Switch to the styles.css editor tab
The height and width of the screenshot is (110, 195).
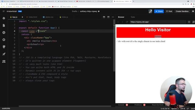point(48,17)
